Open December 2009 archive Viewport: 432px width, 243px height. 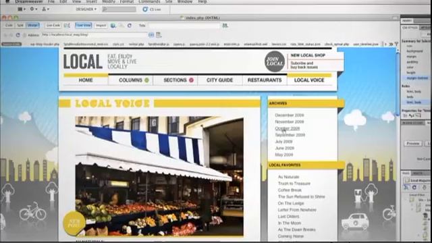tap(290, 115)
